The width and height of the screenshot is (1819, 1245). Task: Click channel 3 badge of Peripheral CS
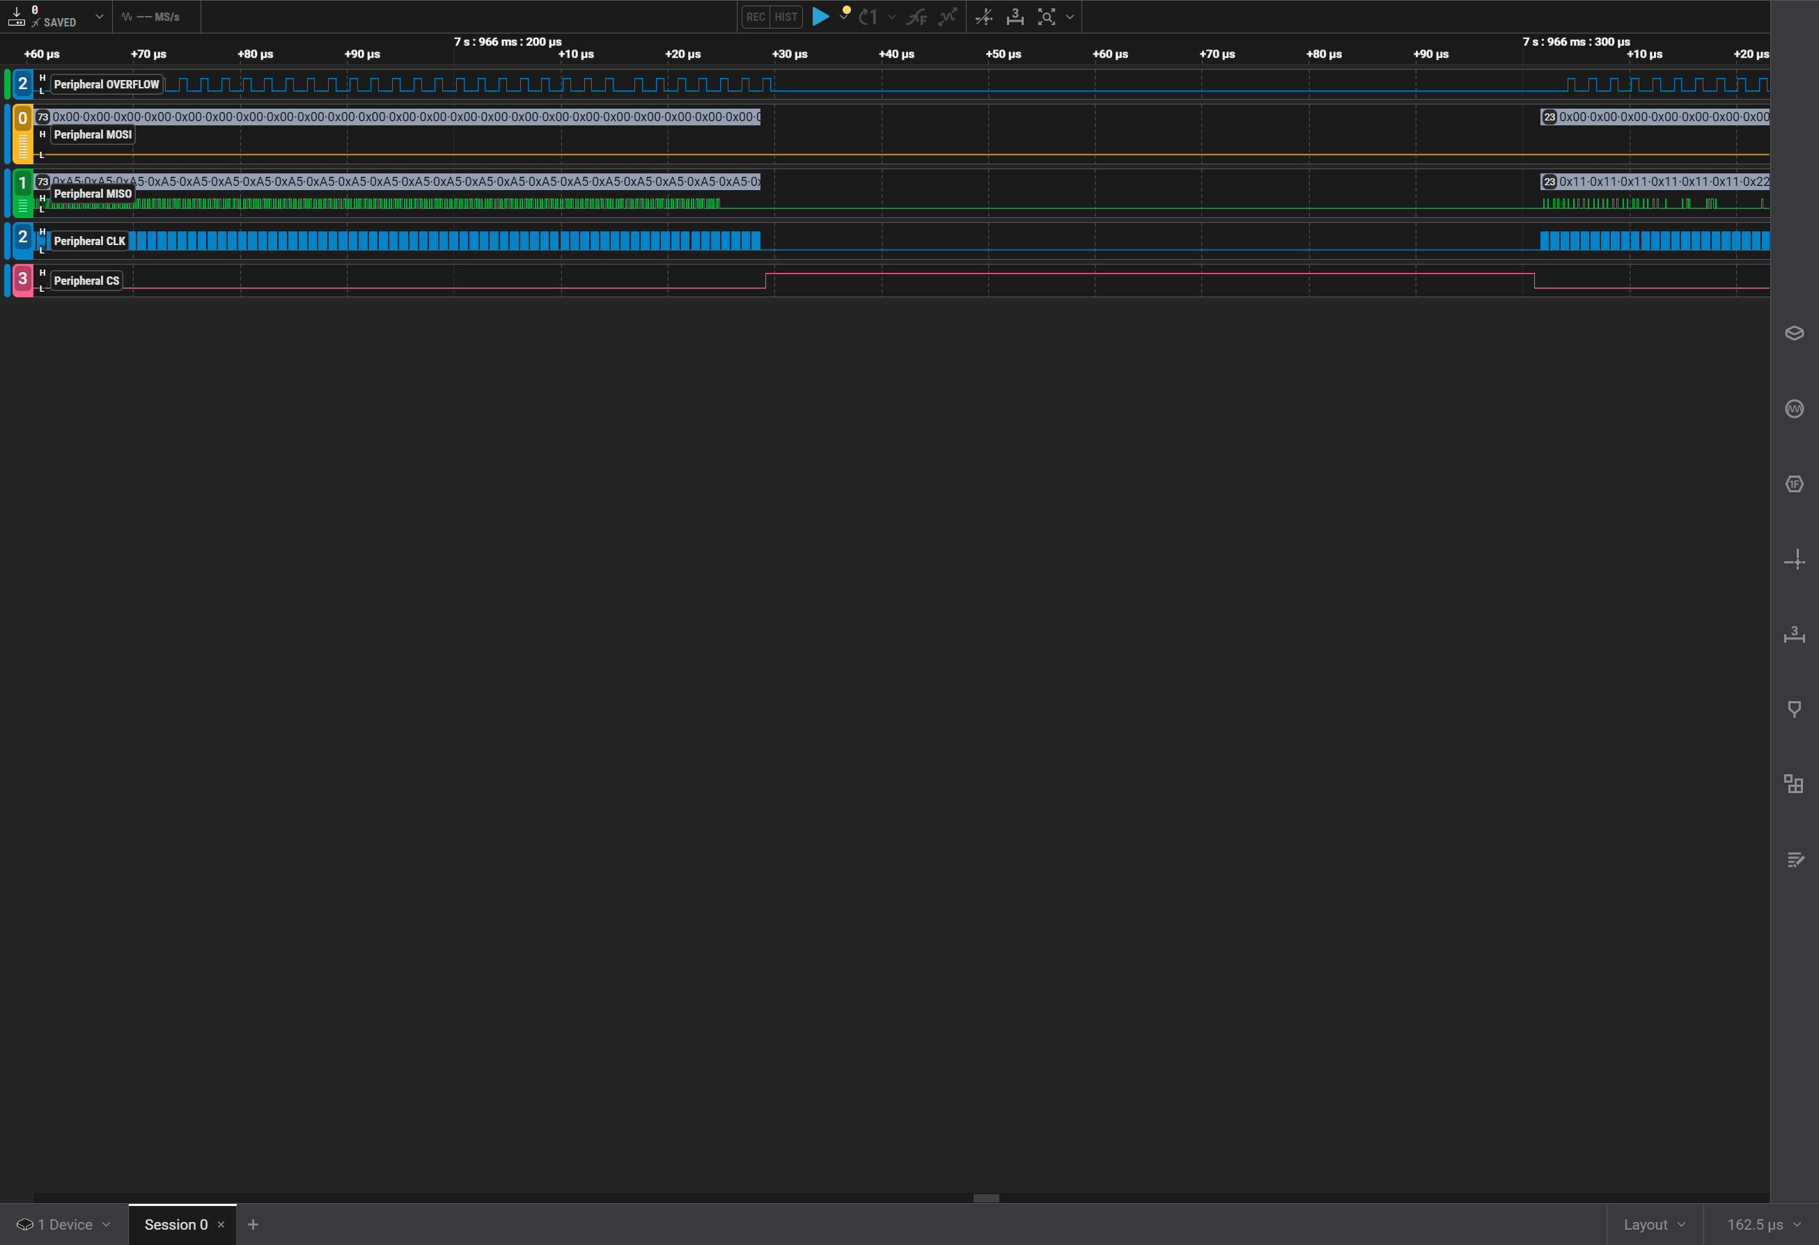(23, 279)
